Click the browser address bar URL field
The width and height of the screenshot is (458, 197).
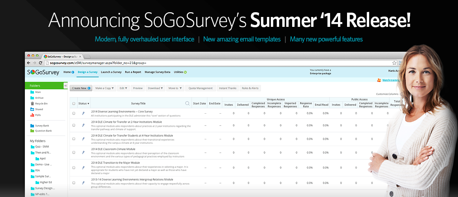[217, 63]
